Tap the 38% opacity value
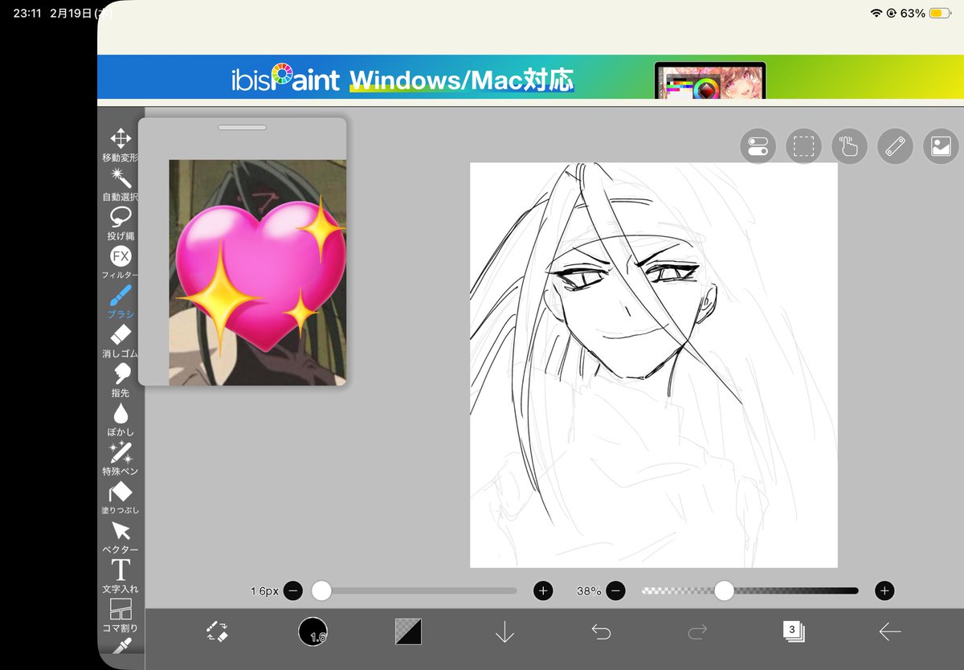The height and width of the screenshot is (670, 964). click(x=588, y=590)
